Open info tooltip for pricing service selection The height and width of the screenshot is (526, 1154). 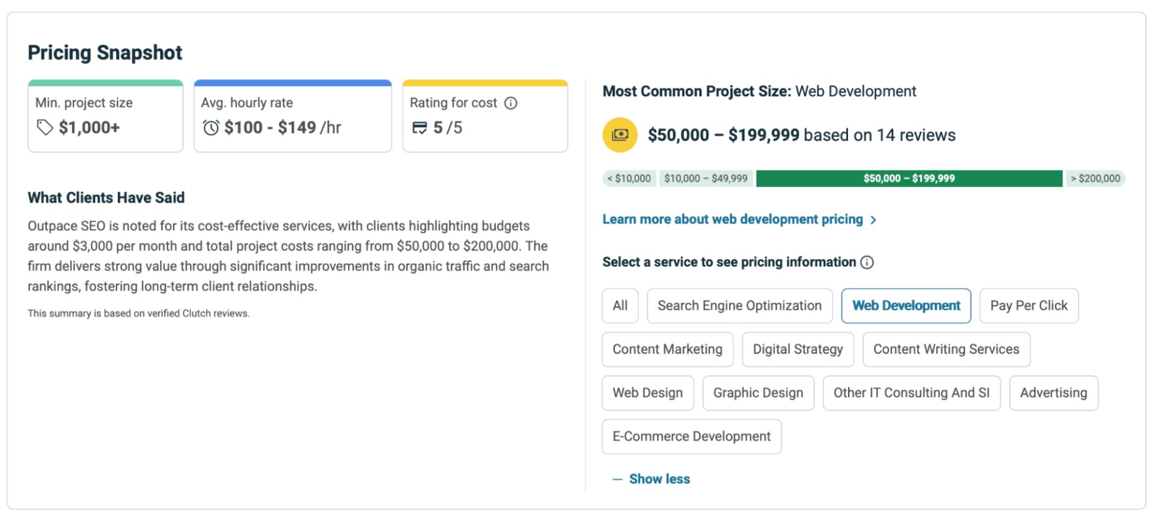867,262
